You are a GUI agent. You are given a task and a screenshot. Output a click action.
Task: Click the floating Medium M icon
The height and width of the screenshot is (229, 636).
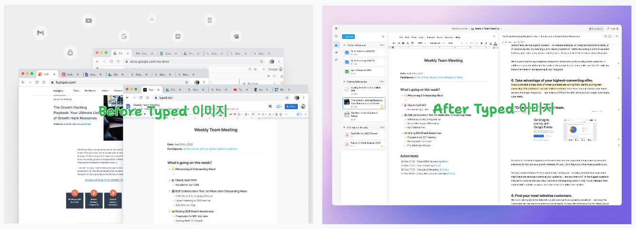pyautogui.click(x=177, y=36)
